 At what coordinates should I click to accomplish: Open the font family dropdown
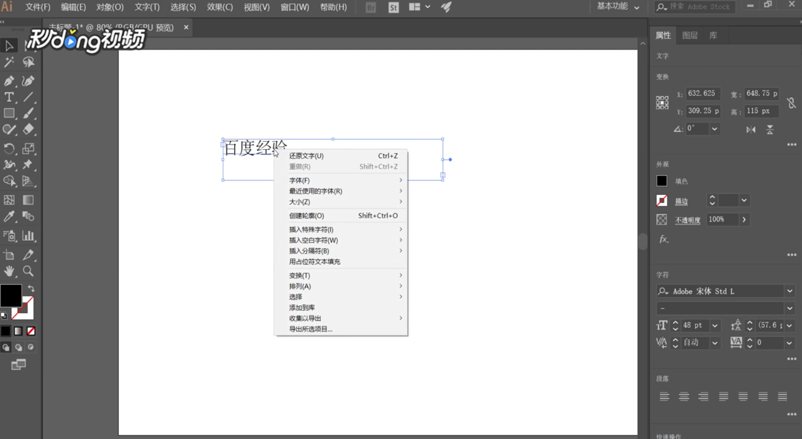(790, 291)
